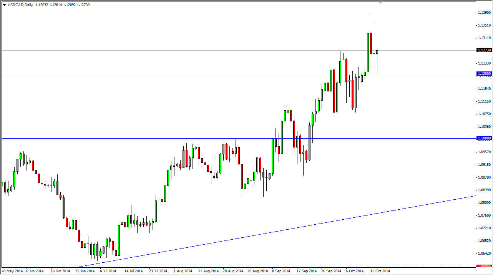
Task: Select the black 1.12730 current price tag
Action: (484, 50)
